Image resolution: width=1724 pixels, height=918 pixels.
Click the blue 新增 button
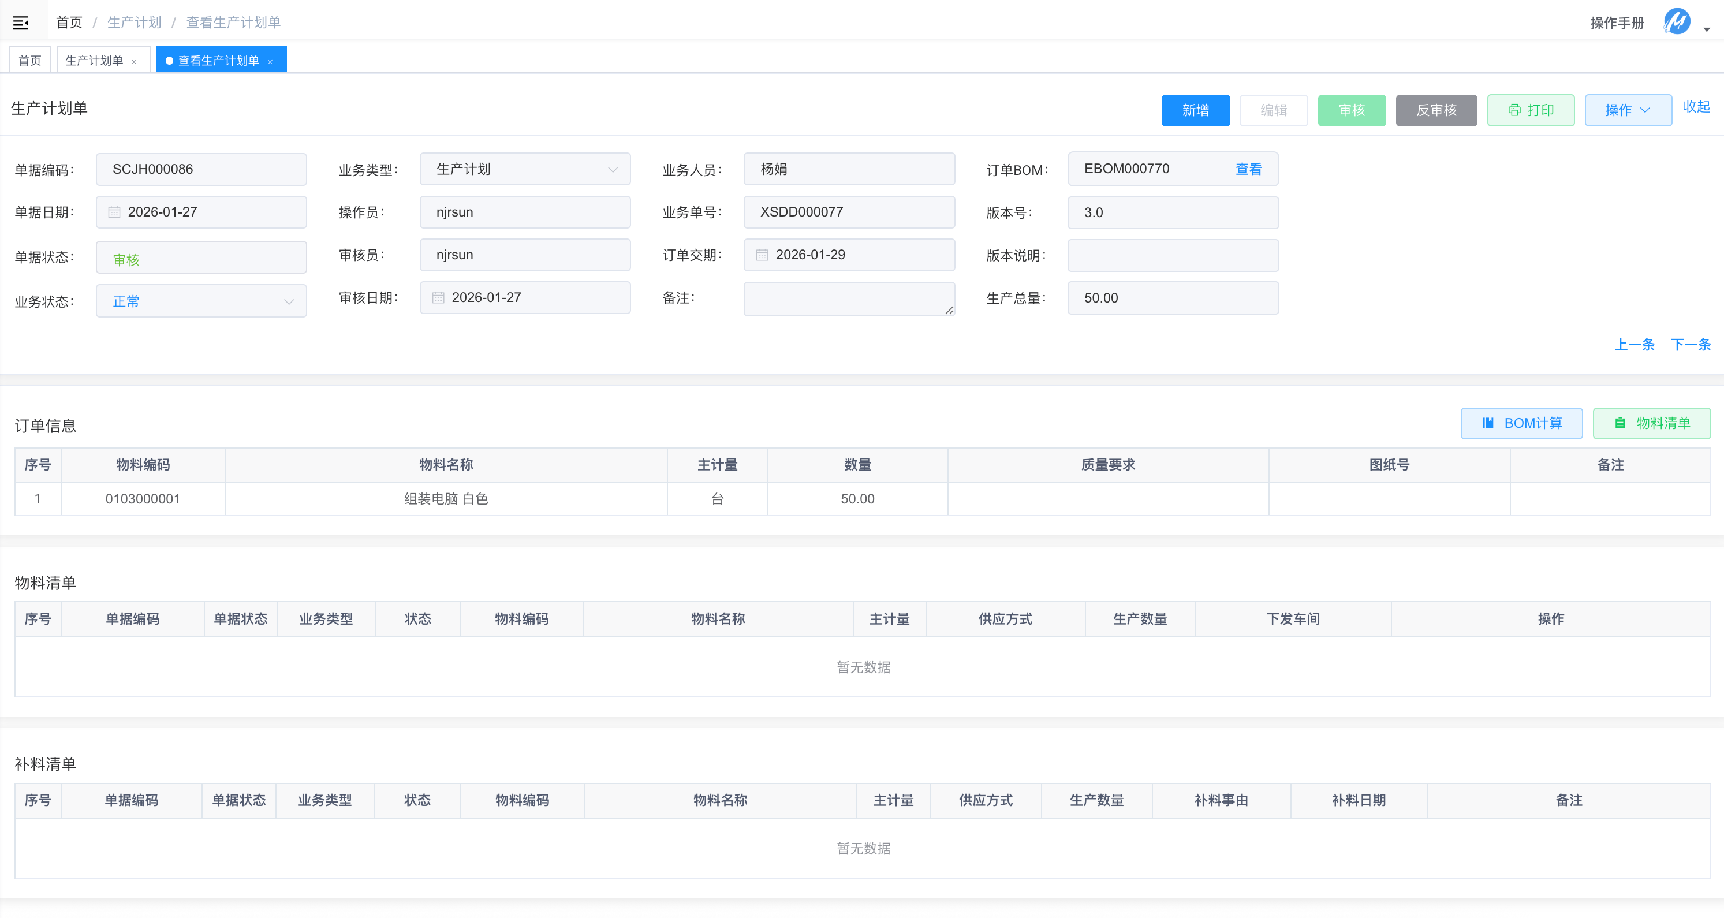point(1195,110)
